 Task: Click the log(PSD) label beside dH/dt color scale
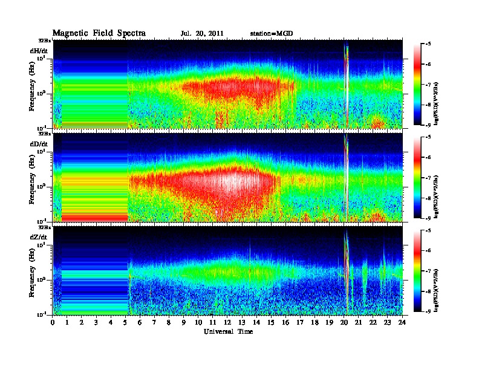436,103
